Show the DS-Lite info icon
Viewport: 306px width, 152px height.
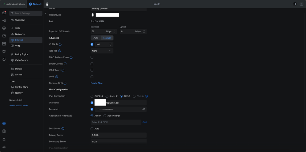[x=146, y=96]
